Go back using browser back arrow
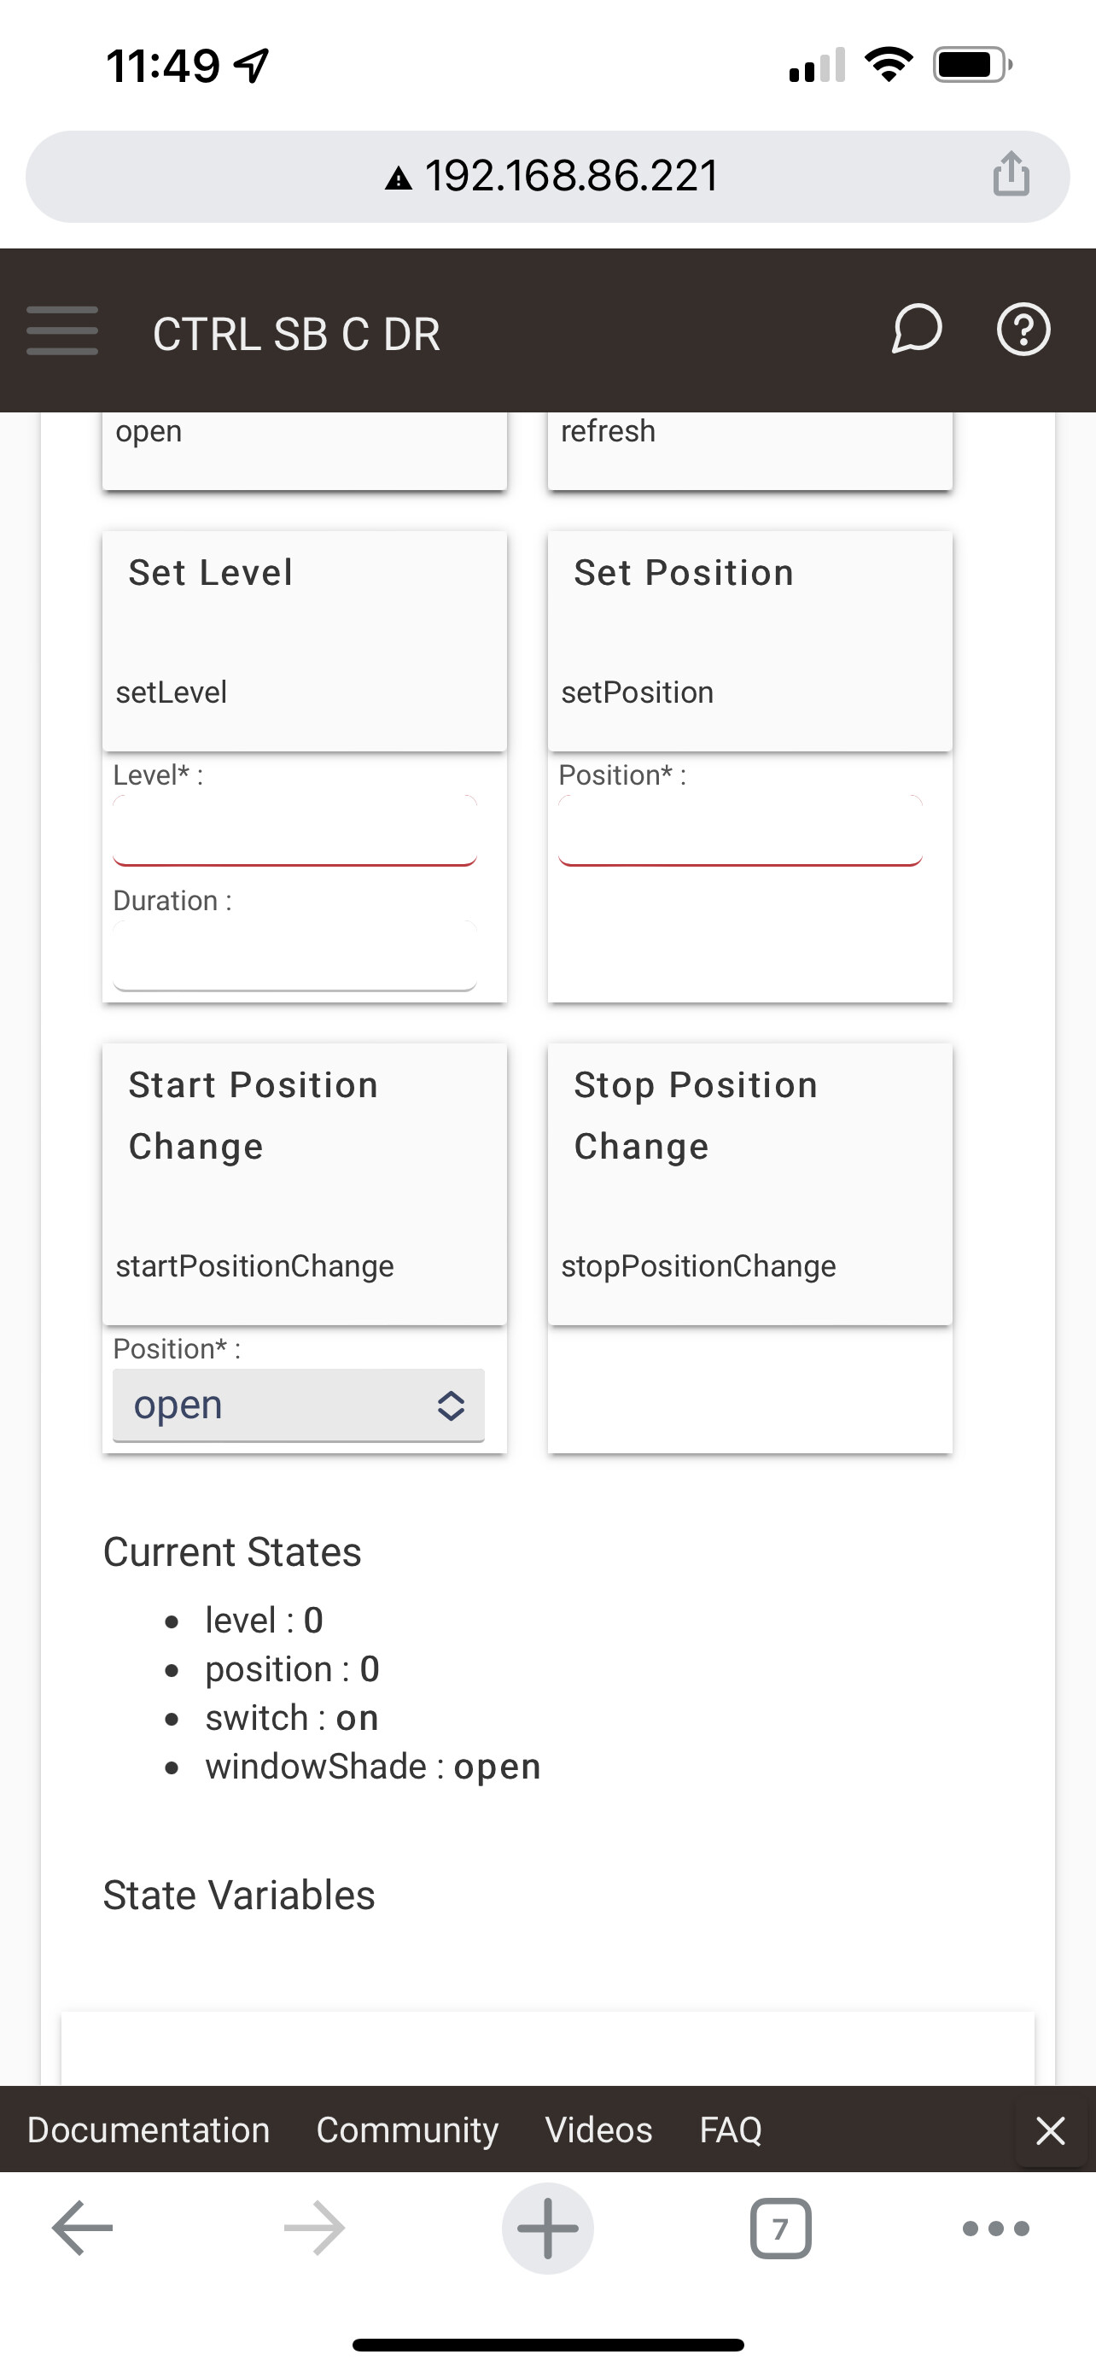The image size is (1096, 2372). 82,2229
